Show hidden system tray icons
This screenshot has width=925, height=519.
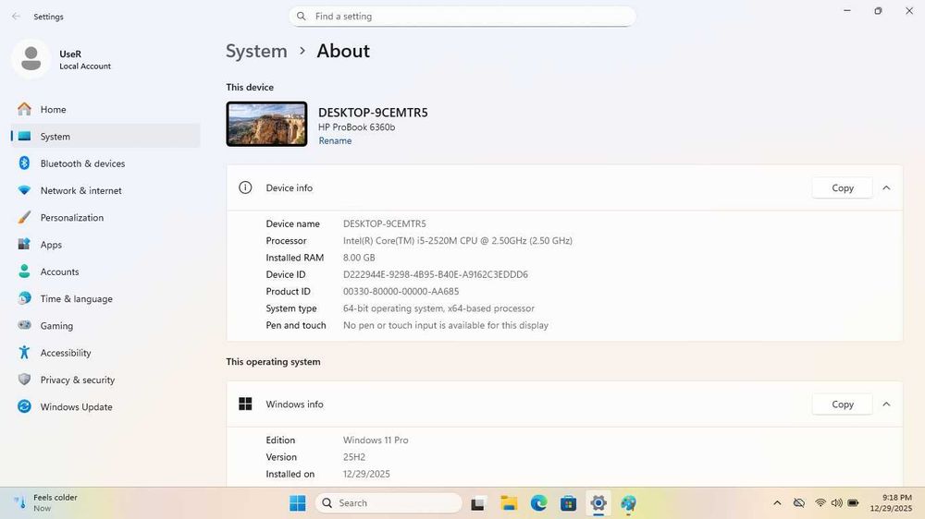(777, 503)
